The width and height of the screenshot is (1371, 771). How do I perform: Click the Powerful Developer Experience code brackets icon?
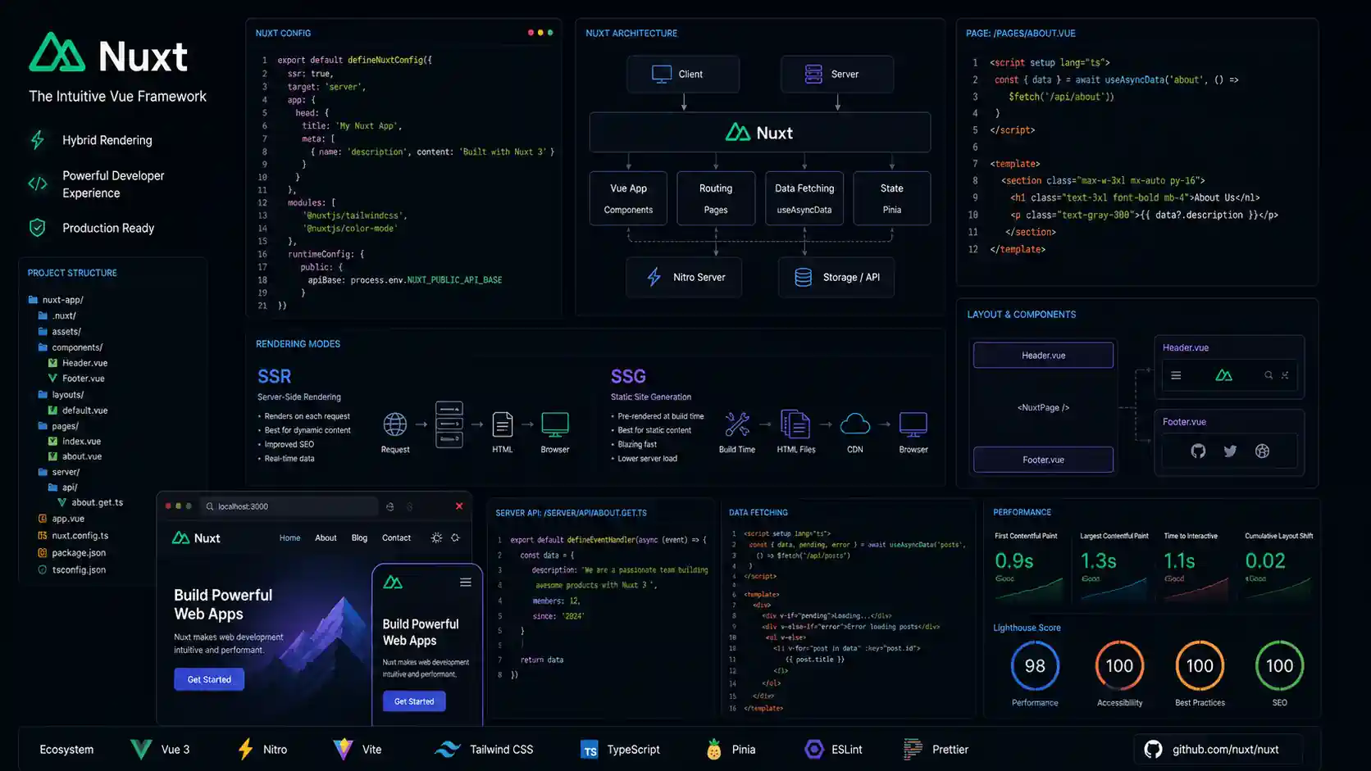(x=38, y=184)
